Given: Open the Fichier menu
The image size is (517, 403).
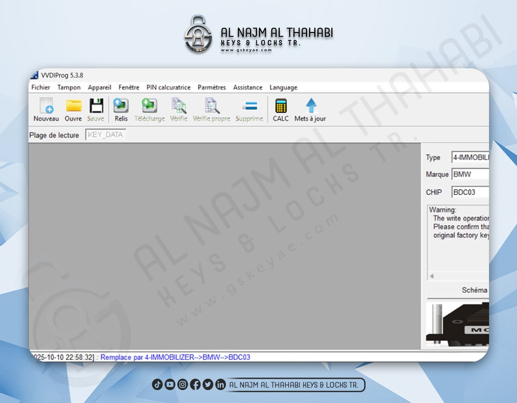Looking at the screenshot, I should point(41,87).
